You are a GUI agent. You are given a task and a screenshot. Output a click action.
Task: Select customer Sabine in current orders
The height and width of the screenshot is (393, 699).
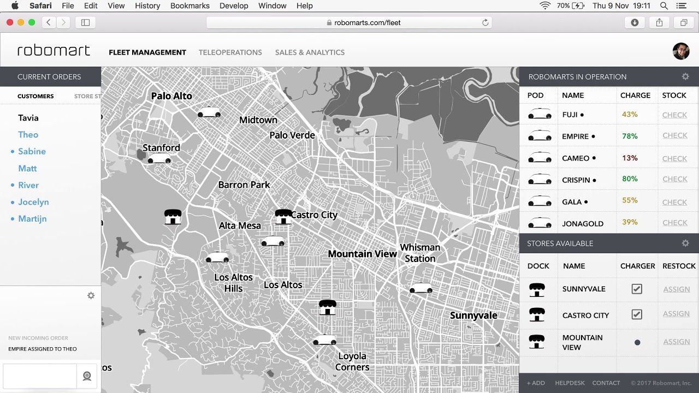coord(32,151)
